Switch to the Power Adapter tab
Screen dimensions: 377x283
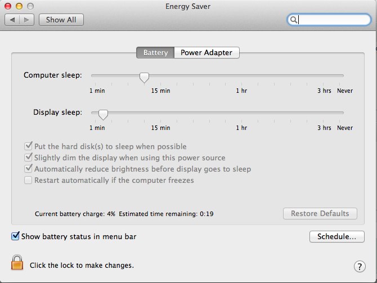coord(207,53)
